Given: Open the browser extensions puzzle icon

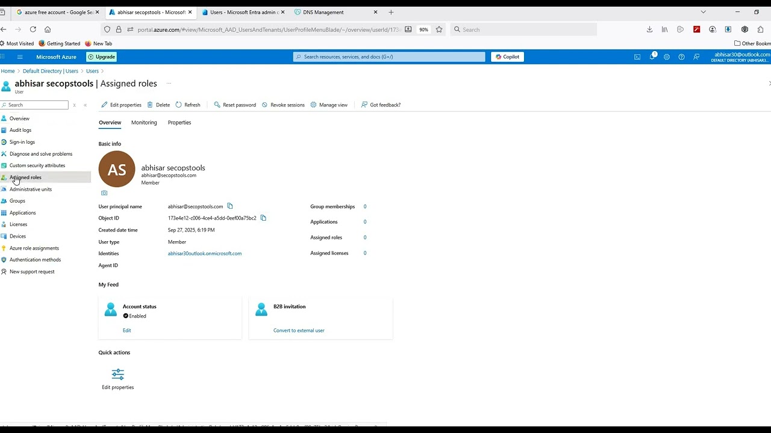Looking at the screenshot, I should (760, 29).
